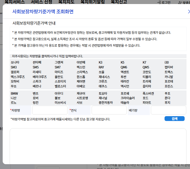This screenshot has width=190, height=169.
Task: Select 벤츠 import brand
Action: pos(35,93)
